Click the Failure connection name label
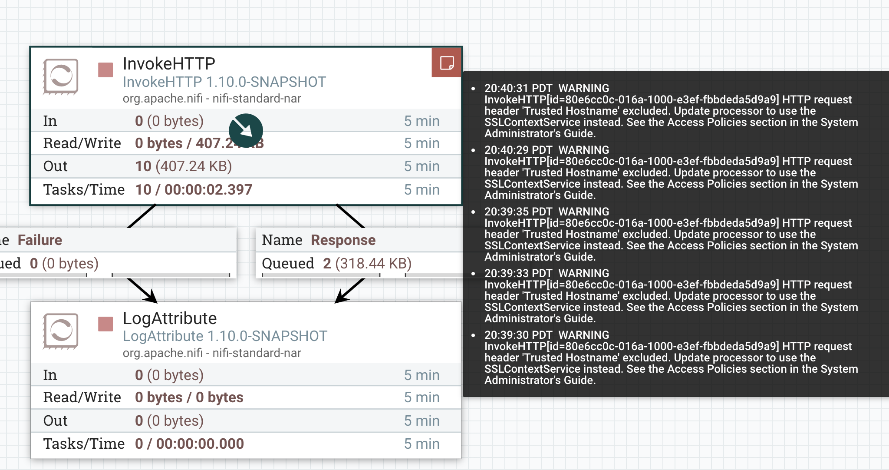Image resolution: width=889 pixels, height=470 pixels. click(x=40, y=240)
